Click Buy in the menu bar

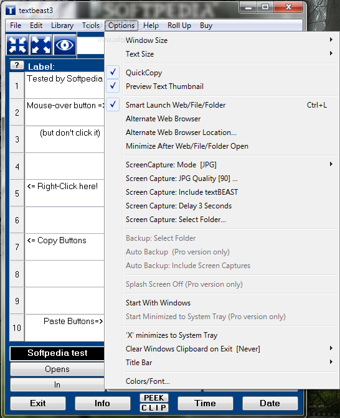[x=206, y=26]
